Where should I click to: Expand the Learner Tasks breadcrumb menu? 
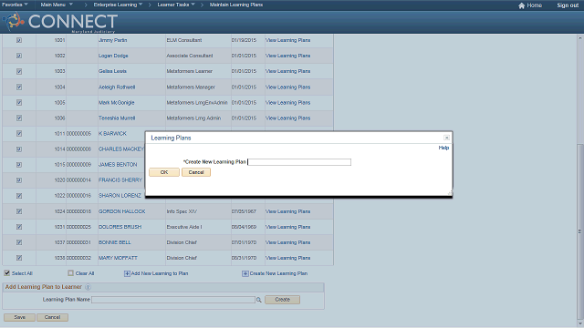coord(176,5)
